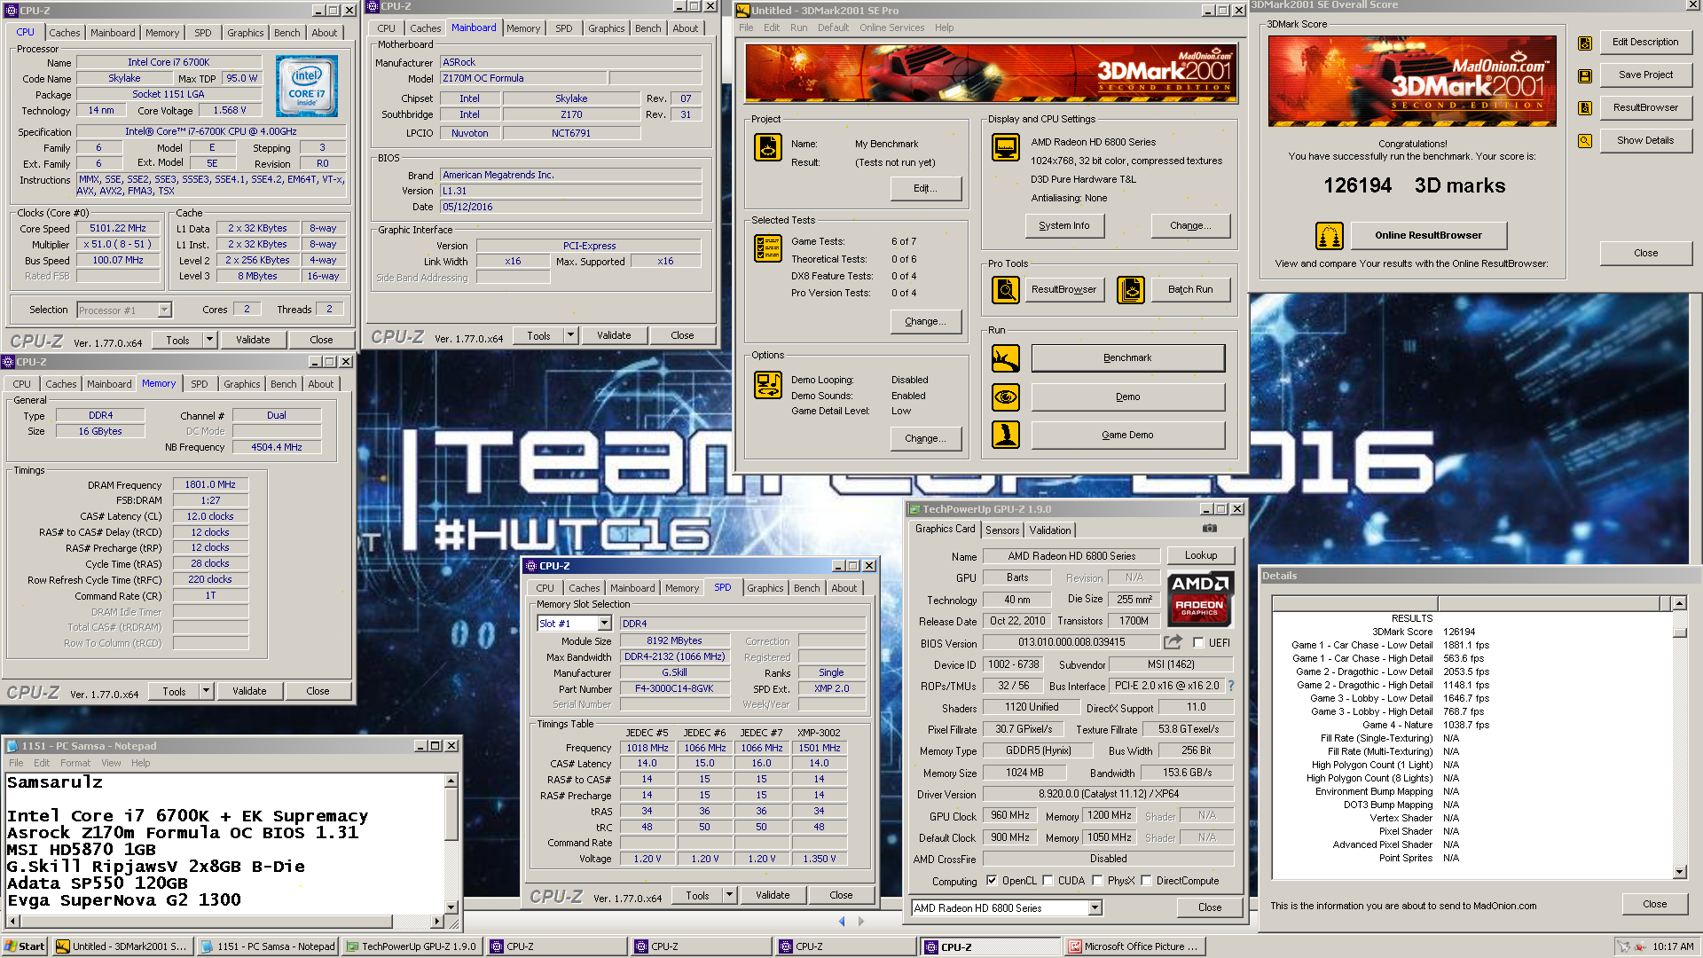Image resolution: width=1703 pixels, height=958 pixels.
Task: Switch to Caches tab in CPU-Z CPU window
Action: pyautogui.click(x=65, y=33)
